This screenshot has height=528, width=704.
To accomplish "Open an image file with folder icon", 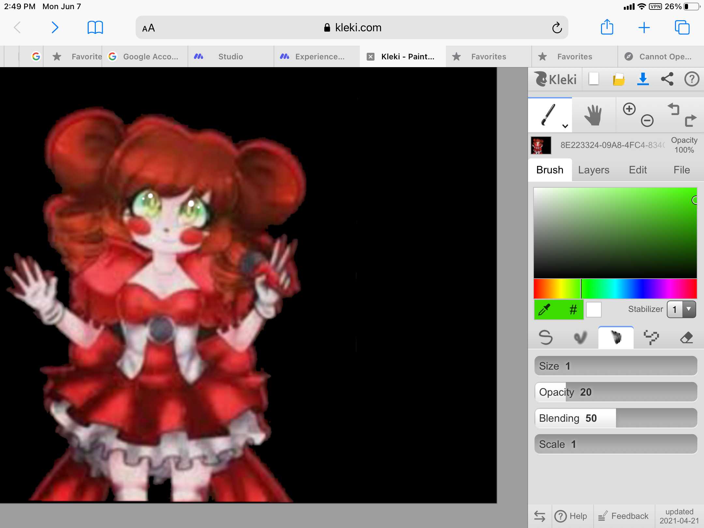I will pos(618,79).
